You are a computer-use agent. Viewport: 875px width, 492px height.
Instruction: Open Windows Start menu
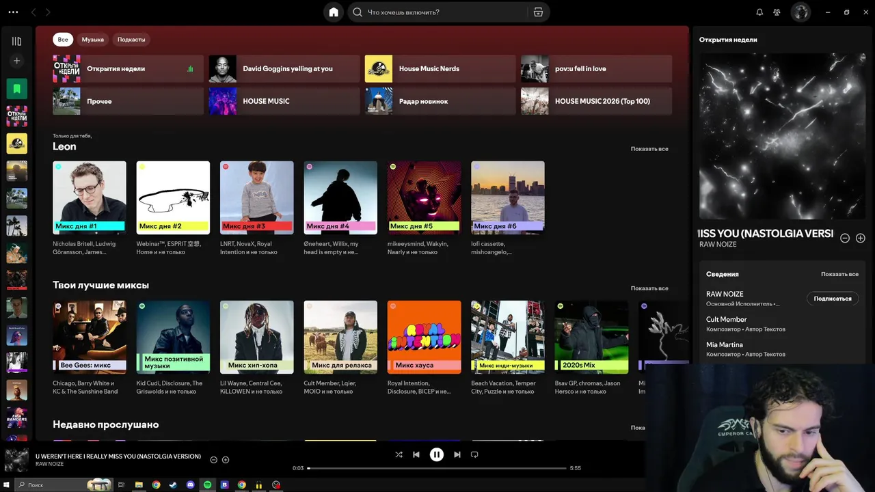click(x=6, y=485)
